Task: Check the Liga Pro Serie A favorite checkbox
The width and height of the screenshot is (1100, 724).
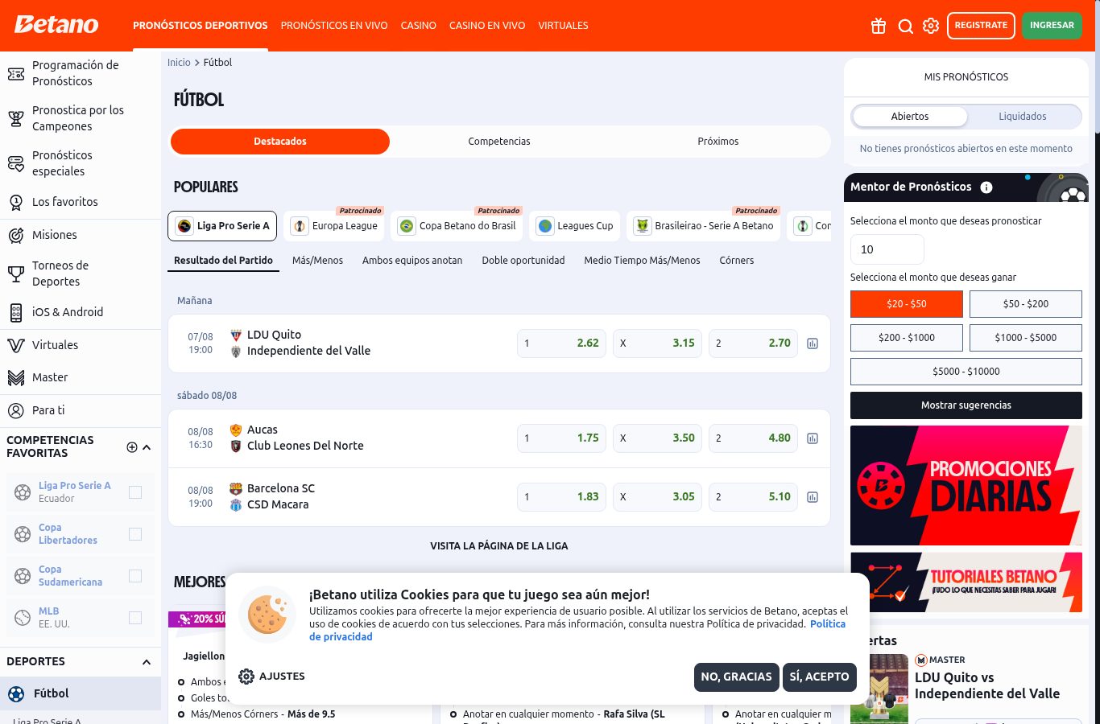Action: click(135, 492)
